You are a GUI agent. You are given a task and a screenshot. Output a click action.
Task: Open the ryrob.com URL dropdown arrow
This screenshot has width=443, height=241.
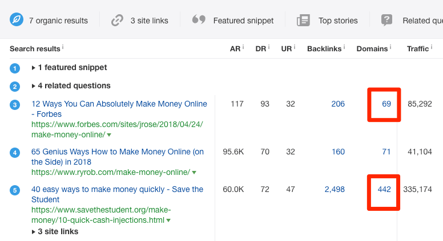pyautogui.click(x=194, y=173)
